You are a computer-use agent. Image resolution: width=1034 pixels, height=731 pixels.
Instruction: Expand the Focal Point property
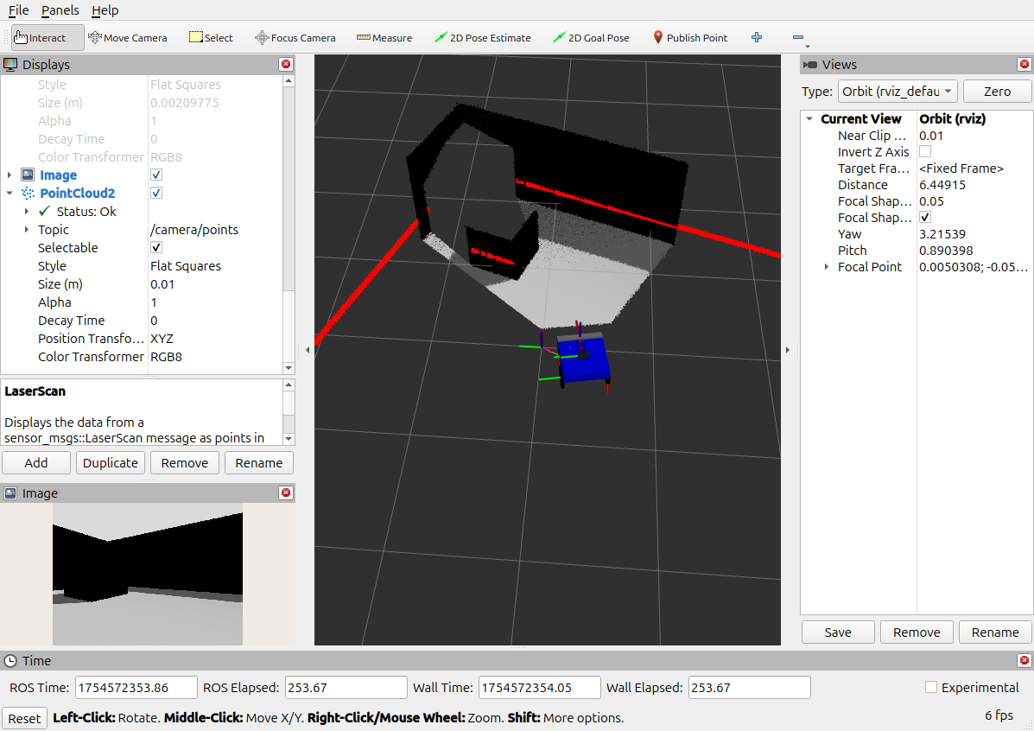(x=827, y=267)
